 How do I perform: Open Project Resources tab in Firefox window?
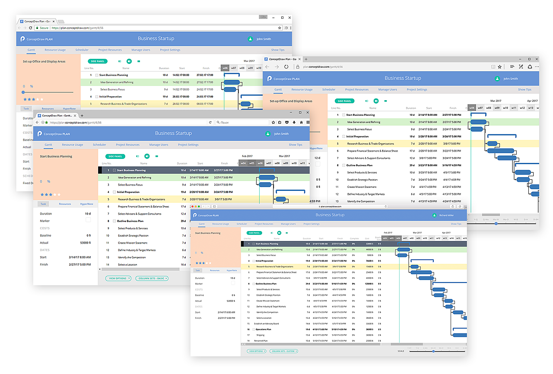coord(127,145)
